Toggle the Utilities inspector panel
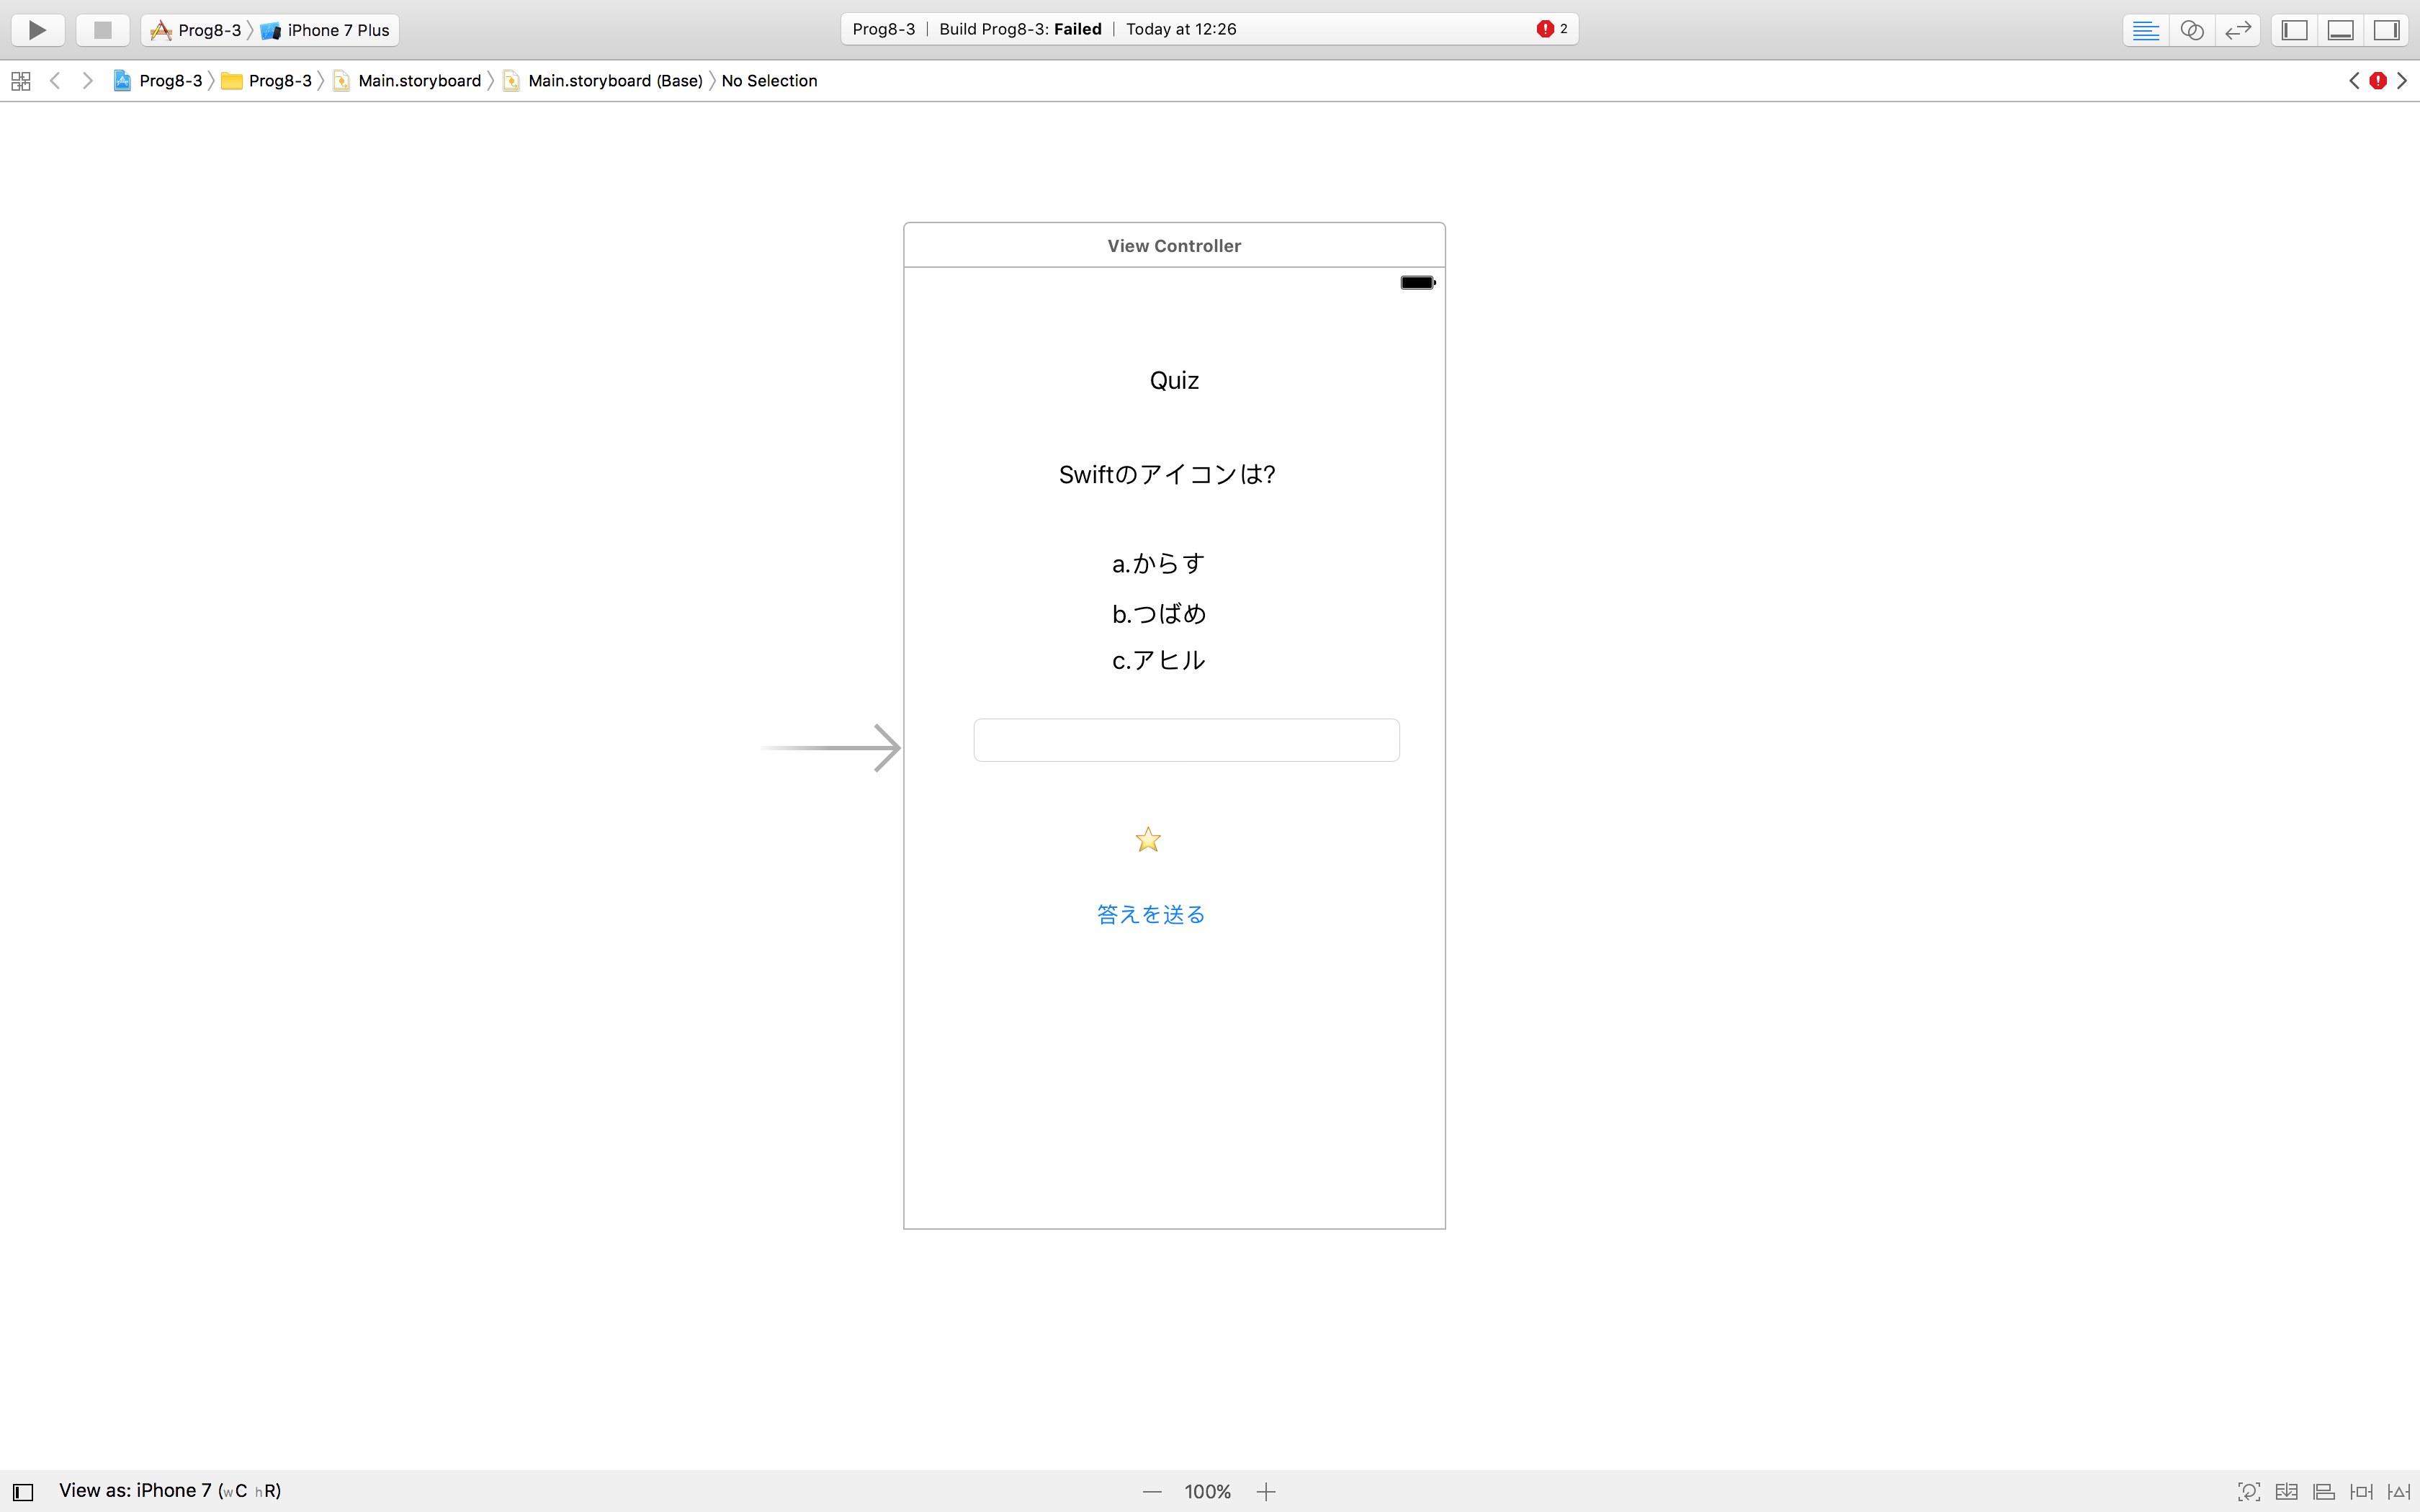This screenshot has height=1512, width=2420. pos(2387,29)
